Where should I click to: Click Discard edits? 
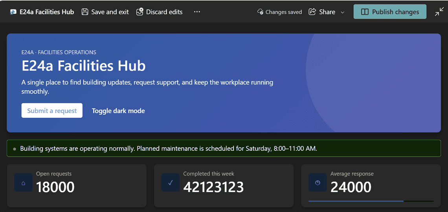pos(160,12)
